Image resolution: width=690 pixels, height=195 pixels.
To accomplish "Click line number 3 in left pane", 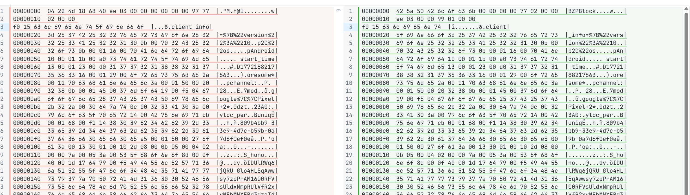I will click(x=2, y=27).
